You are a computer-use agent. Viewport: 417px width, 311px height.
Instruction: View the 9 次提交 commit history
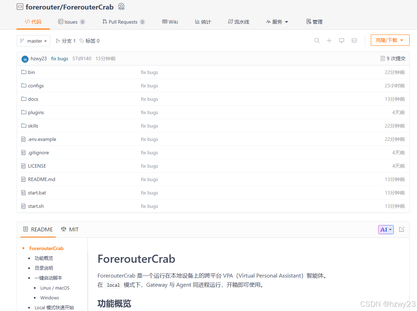tap(393, 58)
